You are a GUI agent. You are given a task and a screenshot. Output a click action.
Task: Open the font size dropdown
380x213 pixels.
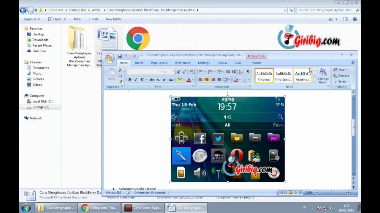pos(172,72)
